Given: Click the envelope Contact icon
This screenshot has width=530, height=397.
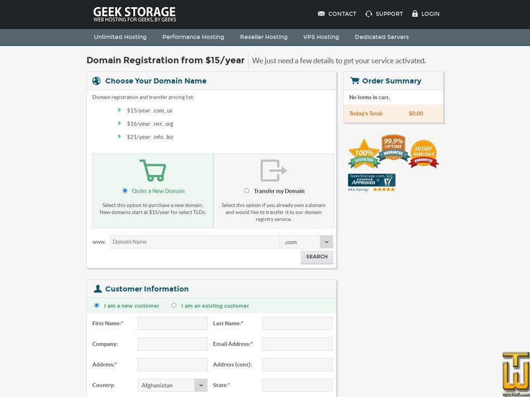Looking at the screenshot, I should tap(321, 14).
